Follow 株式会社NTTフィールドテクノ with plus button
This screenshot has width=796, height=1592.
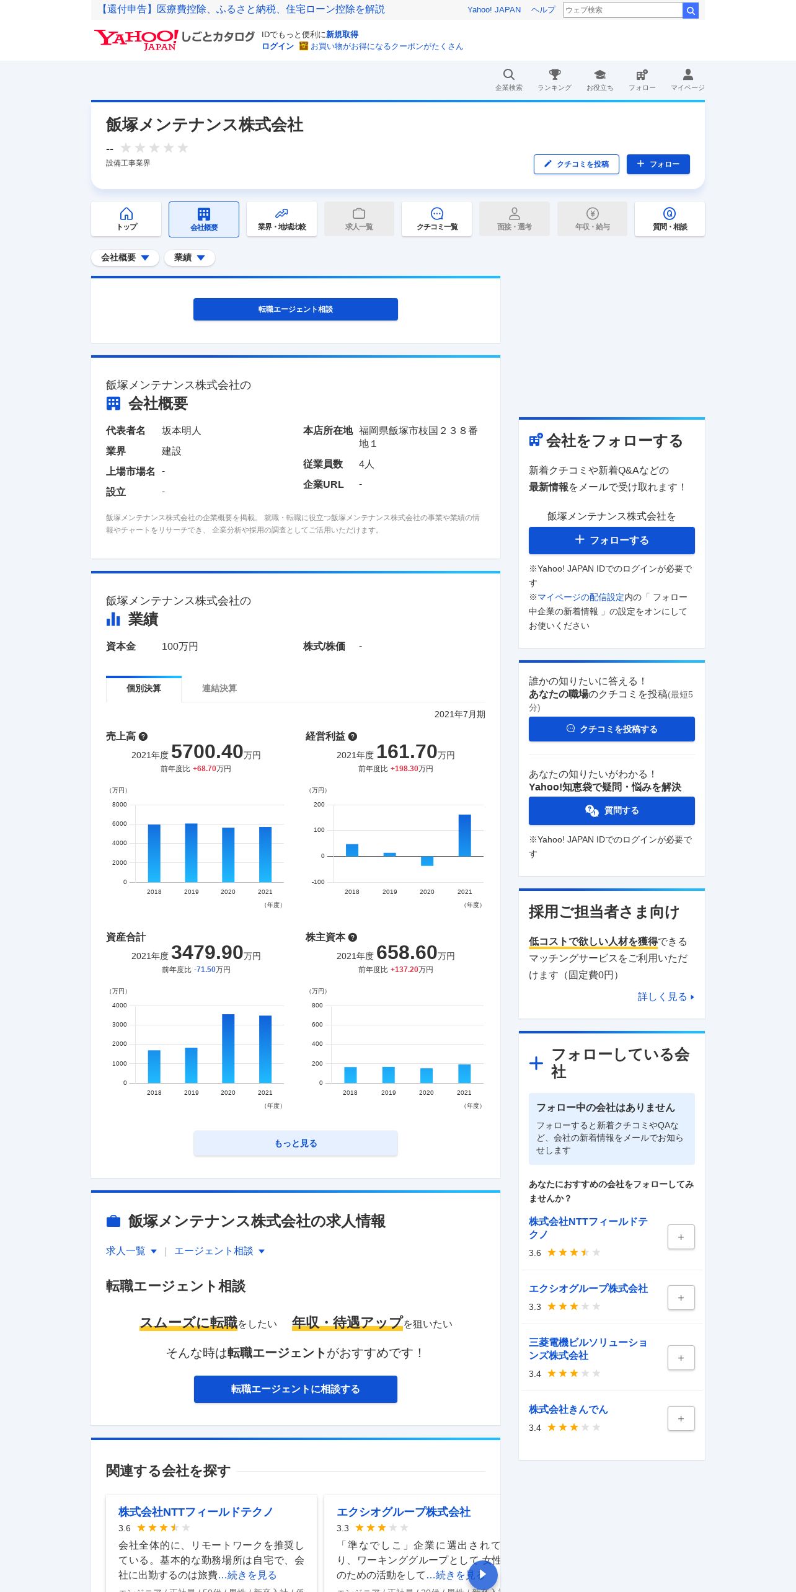[681, 1237]
